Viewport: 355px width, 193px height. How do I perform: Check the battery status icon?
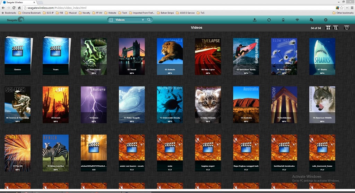283,20
